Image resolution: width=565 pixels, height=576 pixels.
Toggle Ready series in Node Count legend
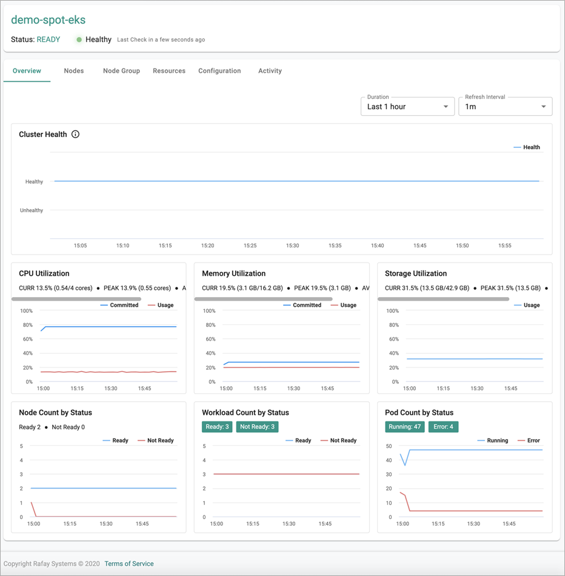point(115,440)
